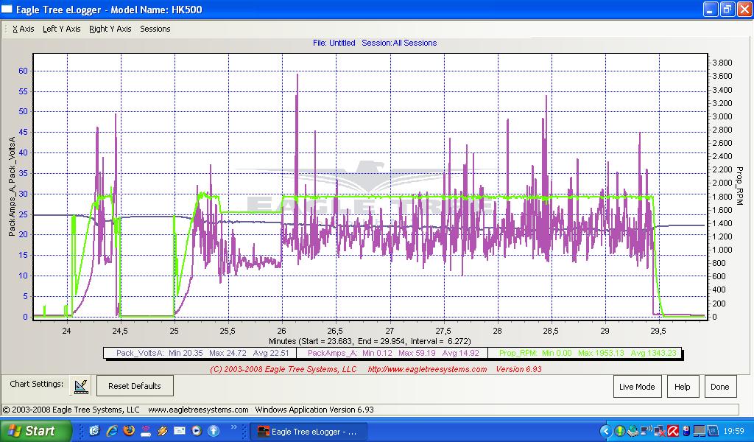This screenshot has height=442, width=754.
Task: Click the Avira antivirus tray icon
Action: pyautogui.click(x=672, y=431)
